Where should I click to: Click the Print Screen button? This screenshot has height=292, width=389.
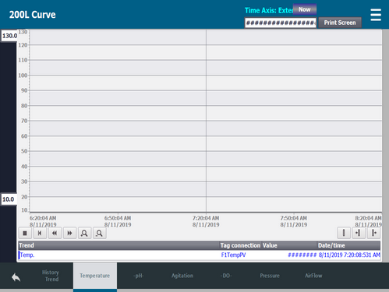(340, 23)
